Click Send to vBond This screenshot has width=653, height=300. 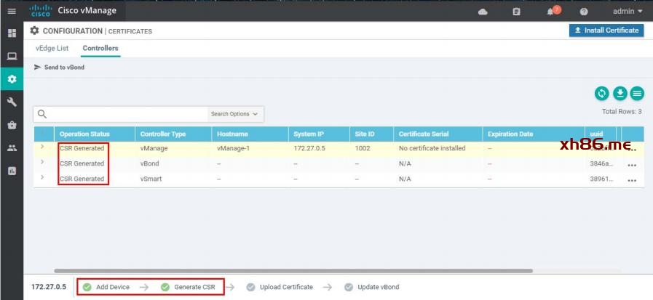click(59, 68)
